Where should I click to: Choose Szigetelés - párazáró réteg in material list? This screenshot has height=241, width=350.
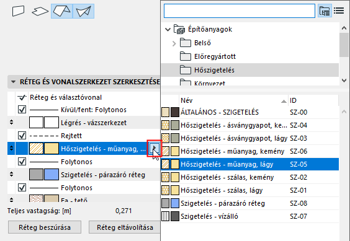pyautogui.click(x=249, y=203)
